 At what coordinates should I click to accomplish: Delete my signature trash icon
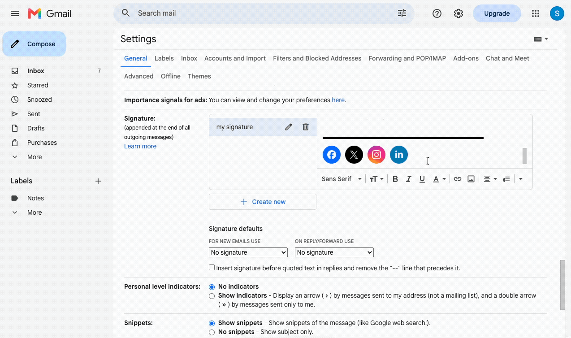[306, 127]
